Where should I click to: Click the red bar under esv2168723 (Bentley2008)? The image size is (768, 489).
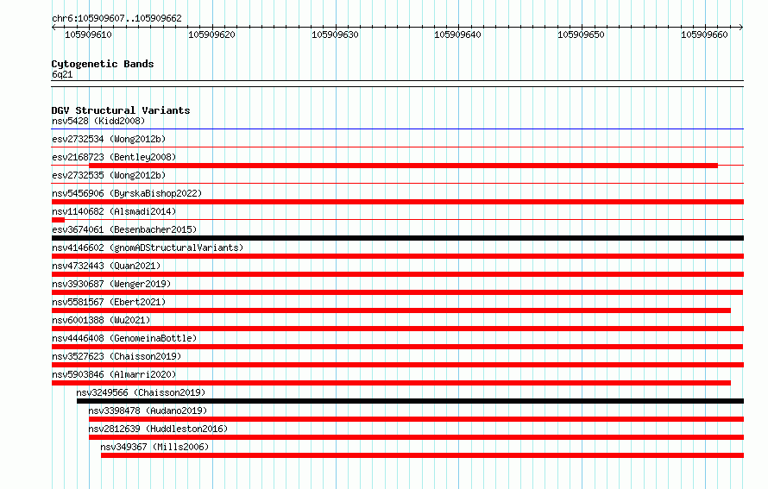click(403, 166)
